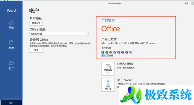The height and width of the screenshot is (105, 194).
Task: Select the 帐户 tab at sidebar bottom
Action: click(11, 103)
